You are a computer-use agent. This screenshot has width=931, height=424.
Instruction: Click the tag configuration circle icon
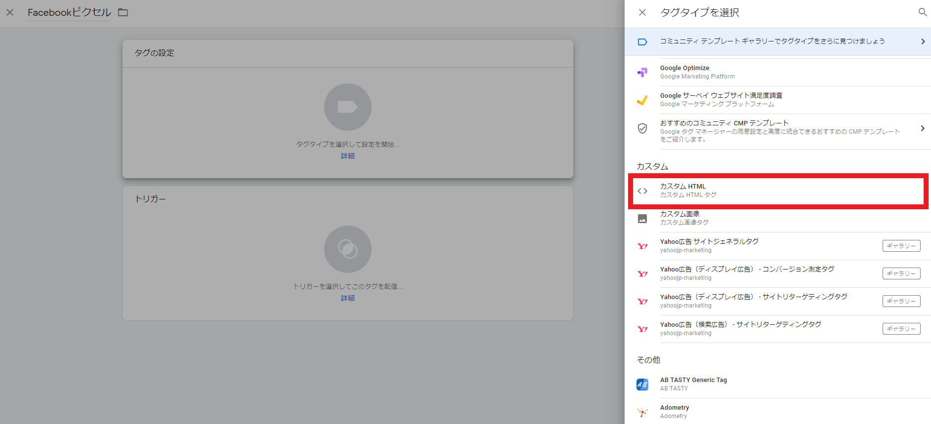(x=348, y=107)
